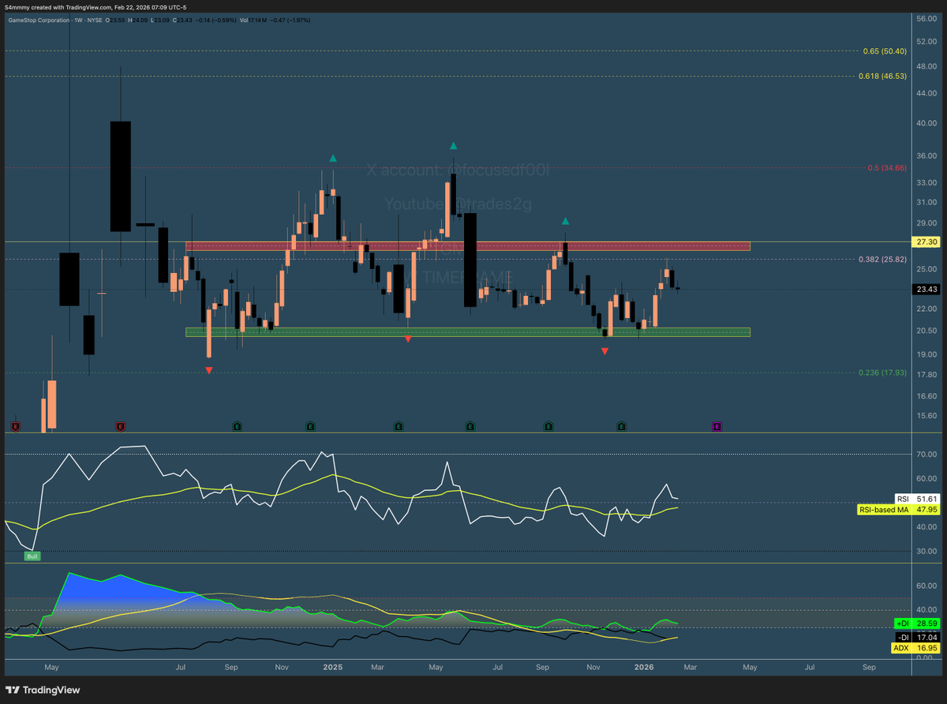Open the green earnings marker before 2025 label
The image size is (947, 704).
(x=310, y=426)
